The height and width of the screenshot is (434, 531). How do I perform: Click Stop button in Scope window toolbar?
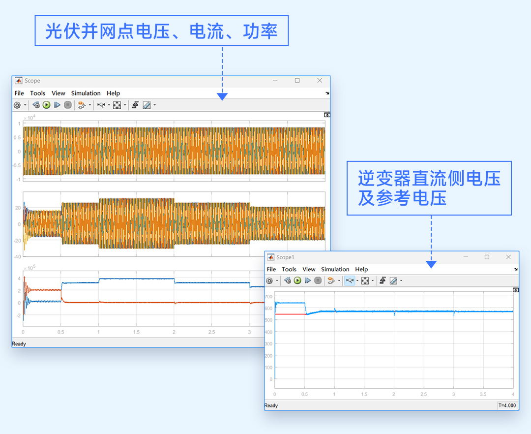coord(68,105)
